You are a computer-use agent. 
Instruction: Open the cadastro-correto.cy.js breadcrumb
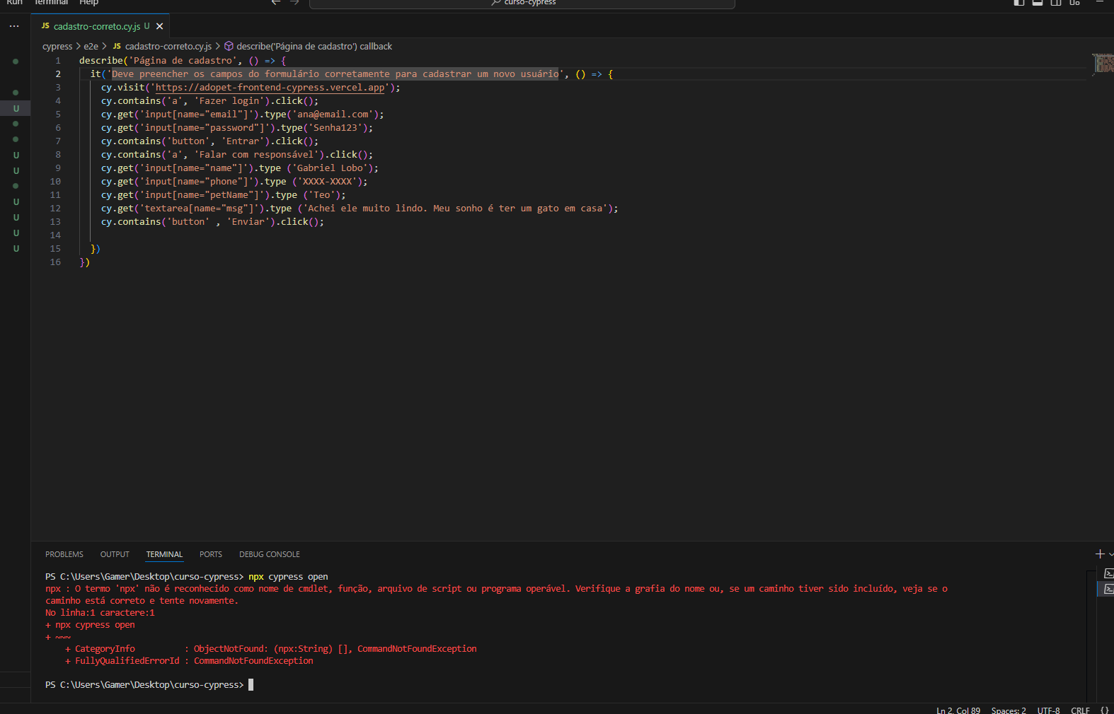tap(168, 47)
